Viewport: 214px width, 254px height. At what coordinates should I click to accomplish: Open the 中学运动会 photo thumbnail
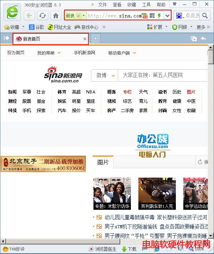[195, 194]
